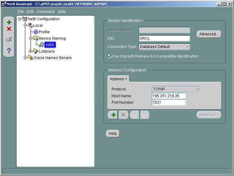Click the SID input field containing ORCL
The height and width of the screenshot is (176, 234).
pos(164,38)
